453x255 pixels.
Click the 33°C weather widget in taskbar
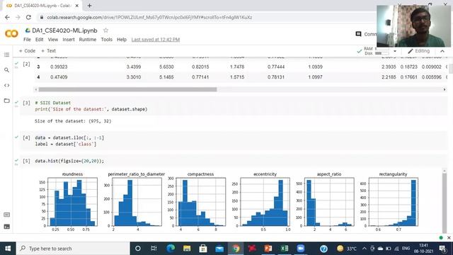point(347,249)
